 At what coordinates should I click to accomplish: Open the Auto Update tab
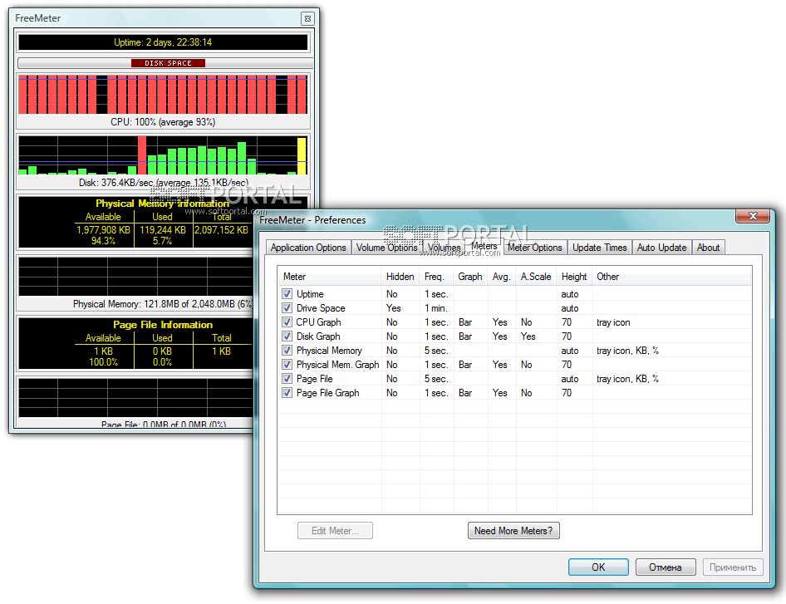661,248
